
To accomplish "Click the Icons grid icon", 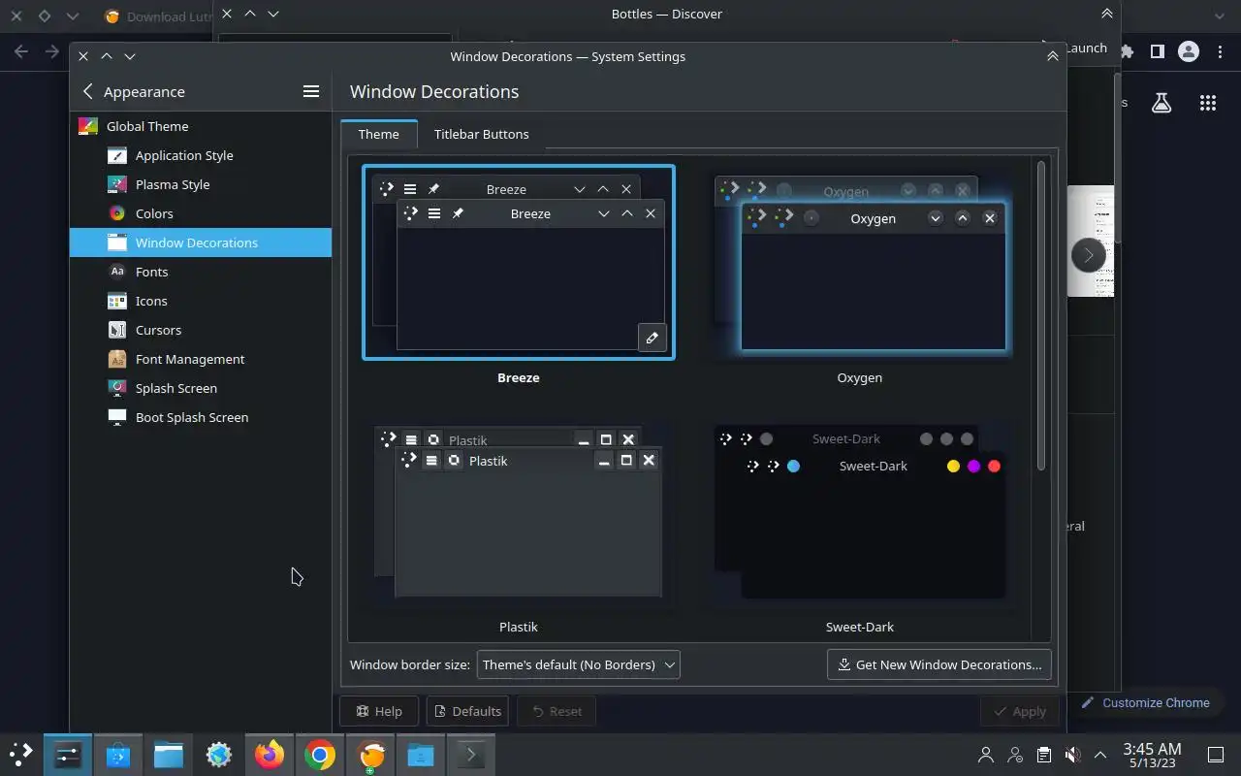I will 117,301.
